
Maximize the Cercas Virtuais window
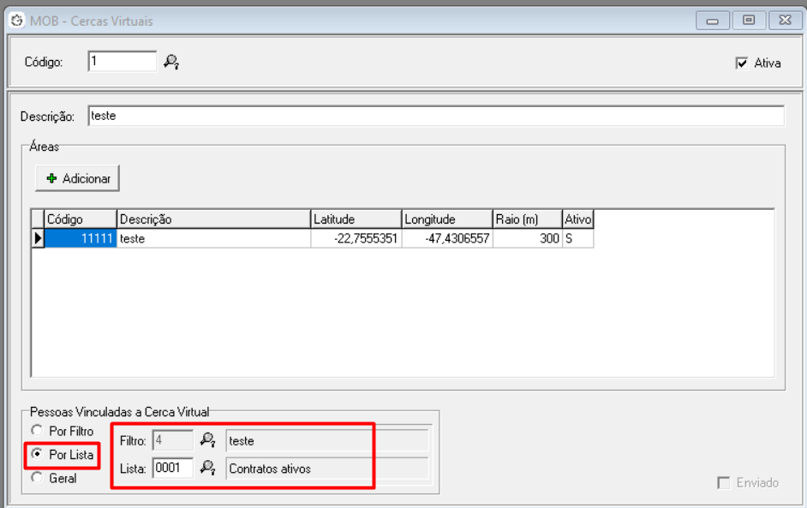click(749, 21)
